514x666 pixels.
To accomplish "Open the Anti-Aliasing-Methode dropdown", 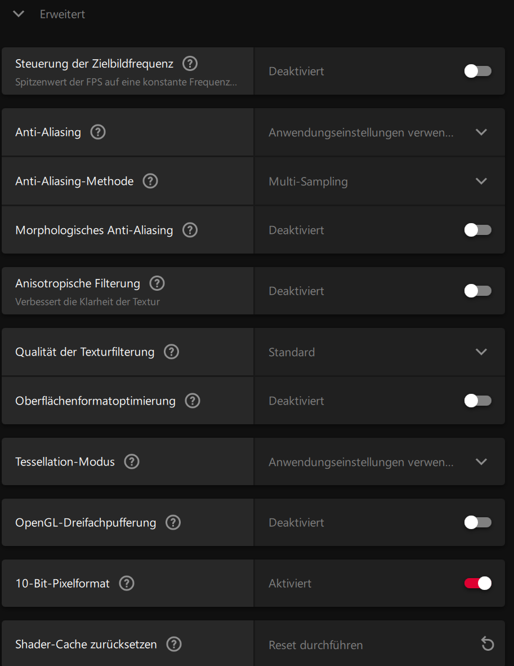I will click(x=481, y=181).
